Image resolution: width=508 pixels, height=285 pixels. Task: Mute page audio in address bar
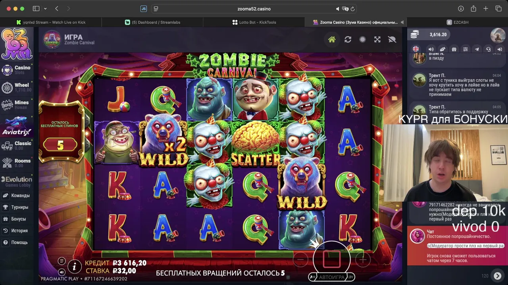tap(337, 9)
